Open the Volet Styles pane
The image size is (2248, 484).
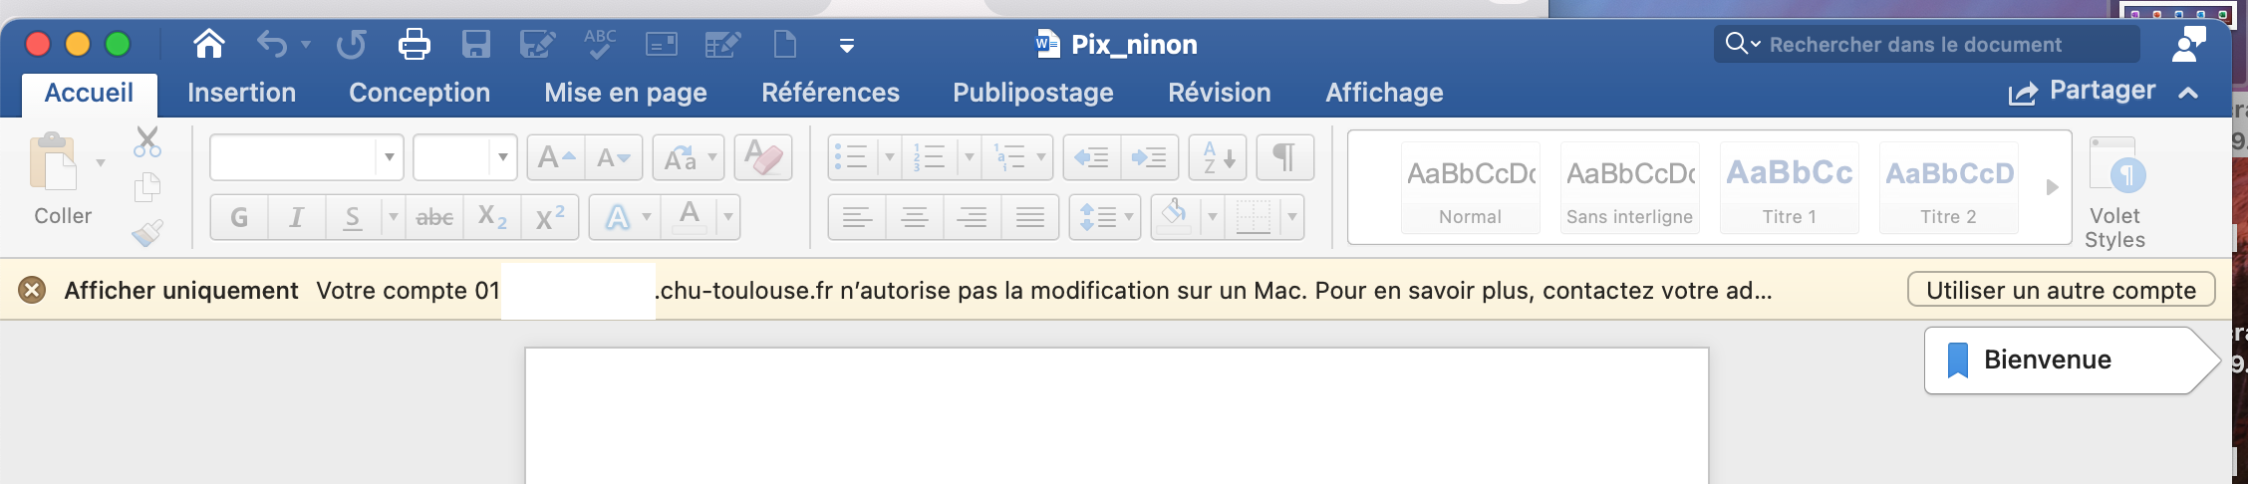click(2114, 192)
